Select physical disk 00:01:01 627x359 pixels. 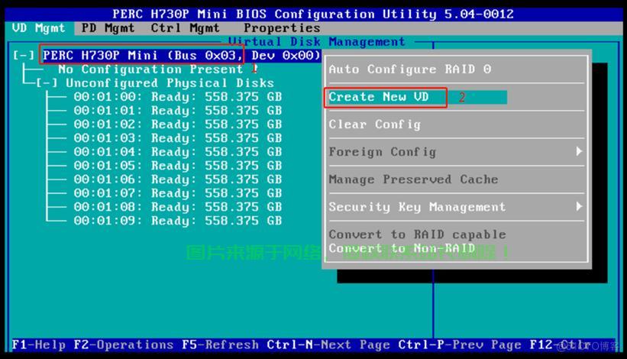(x=177, y=110)
